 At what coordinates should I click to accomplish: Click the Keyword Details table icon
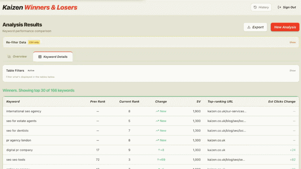(40, 57)
